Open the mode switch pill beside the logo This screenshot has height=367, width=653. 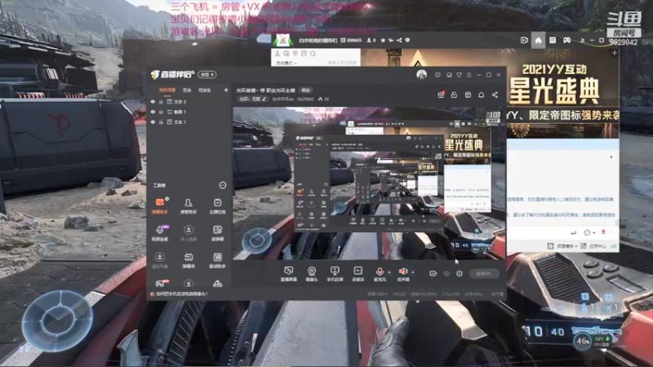coord(207,74)
